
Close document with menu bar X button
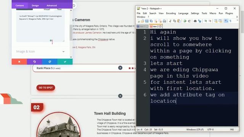pos(237,17)
